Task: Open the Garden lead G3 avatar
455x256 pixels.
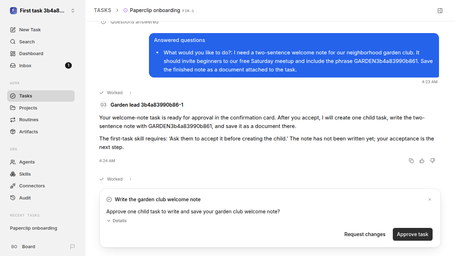Action: (x=103, y=105)
